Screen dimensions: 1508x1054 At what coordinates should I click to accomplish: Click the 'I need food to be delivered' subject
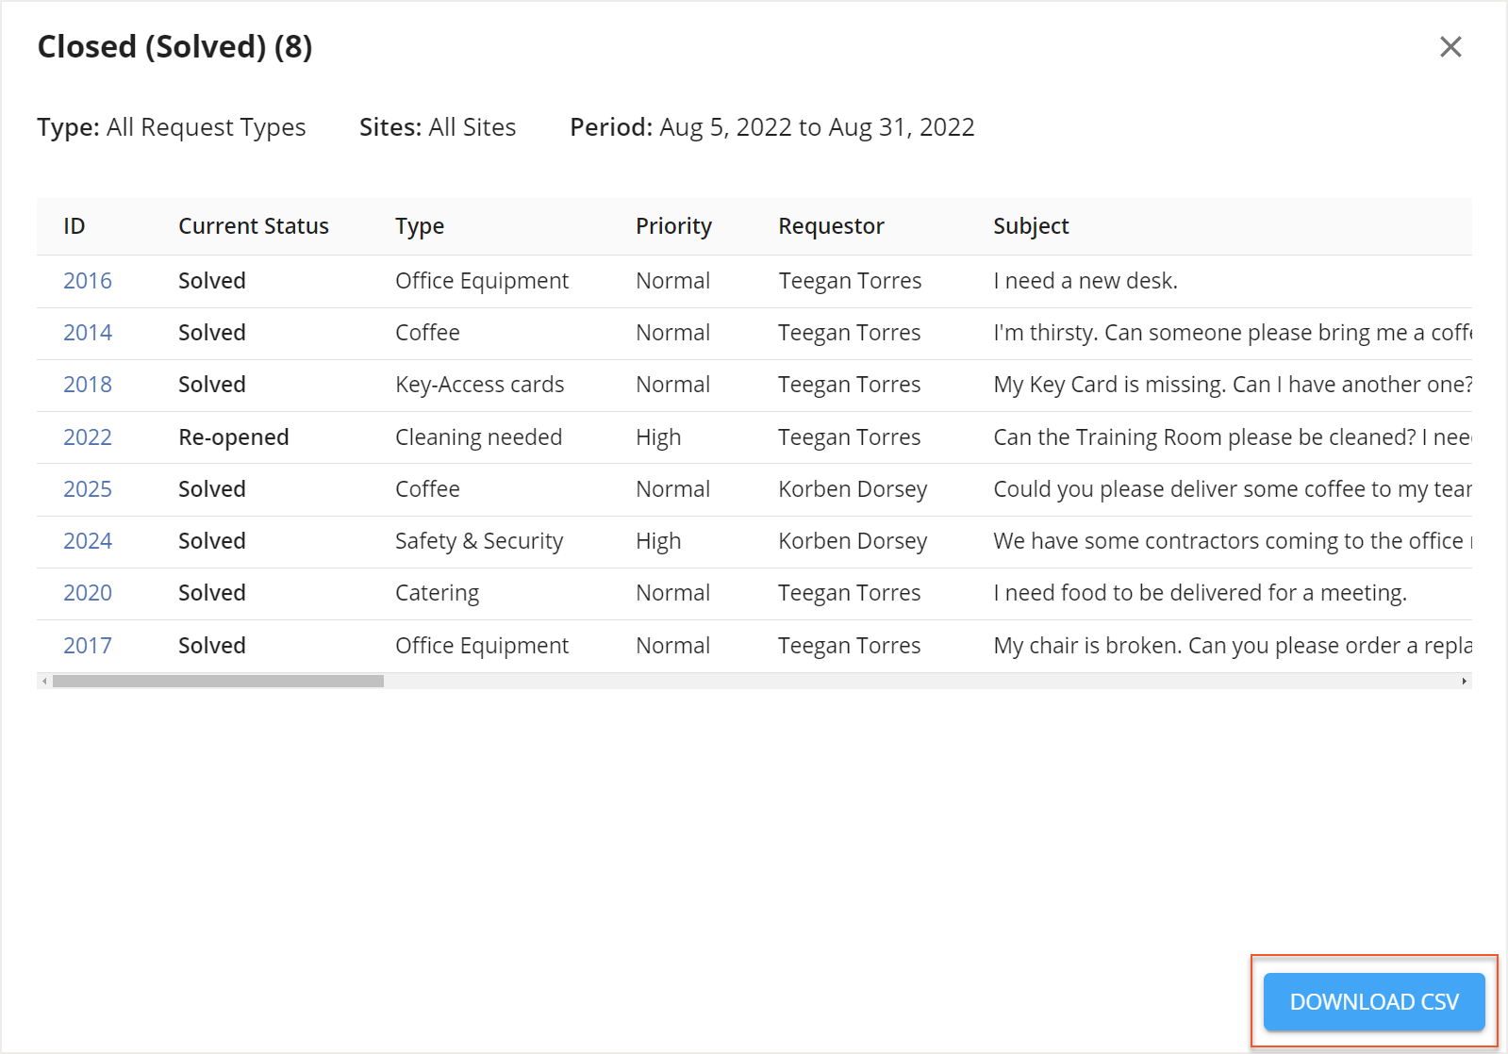tap(1200, 593)
